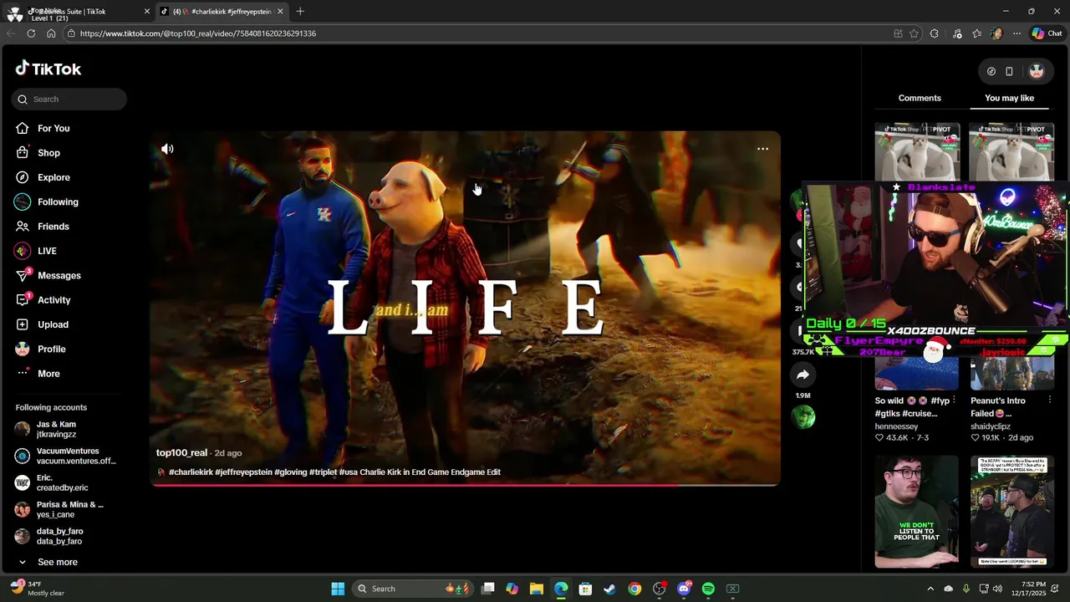Mute the video with speaker icon
1070x602 pixels.
click(x=167, y=149)
